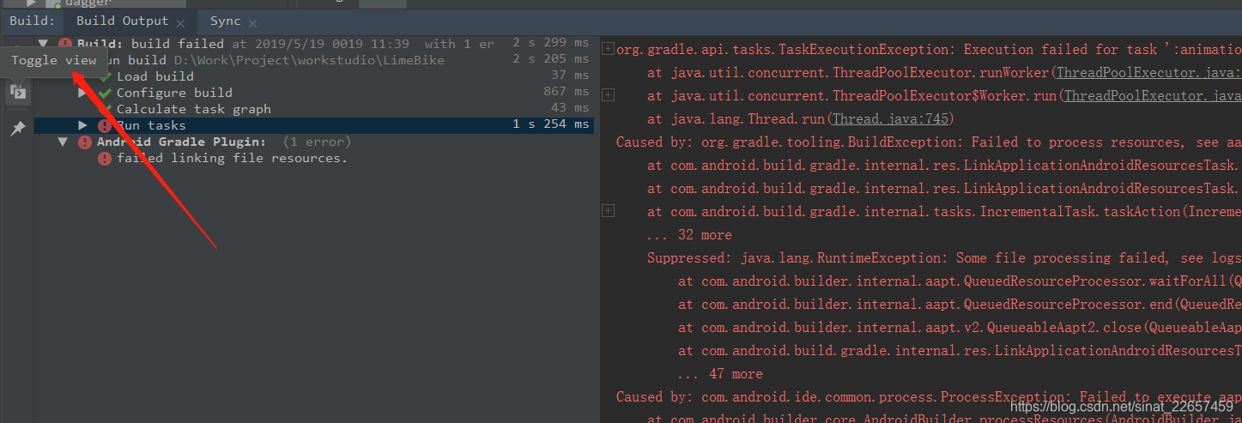The height and width of the screenshot is (423, 1242).
Task: Click the '... 32 more' stack line
Action: (x=689, y=234)
